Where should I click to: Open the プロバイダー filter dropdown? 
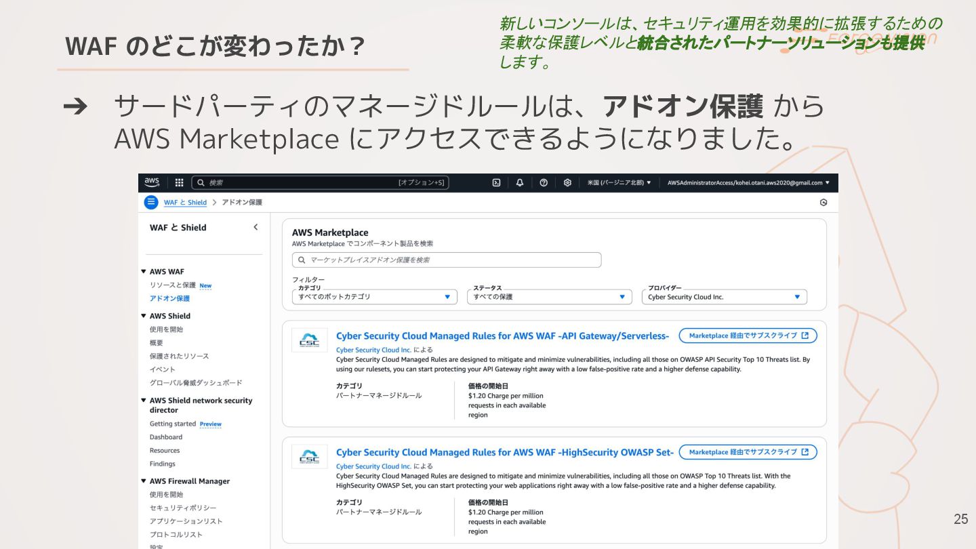(x=725, y=297)
